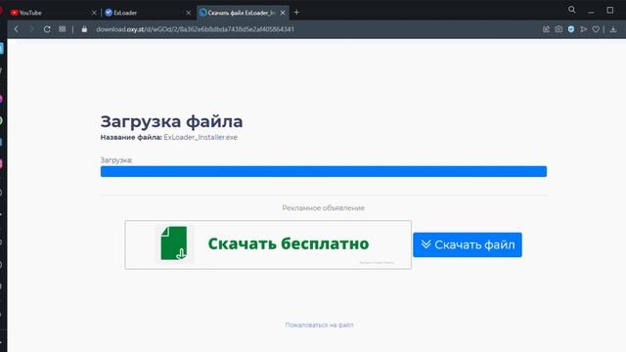Click the Название файла label

pyautogui.click(x=131, y=137)
